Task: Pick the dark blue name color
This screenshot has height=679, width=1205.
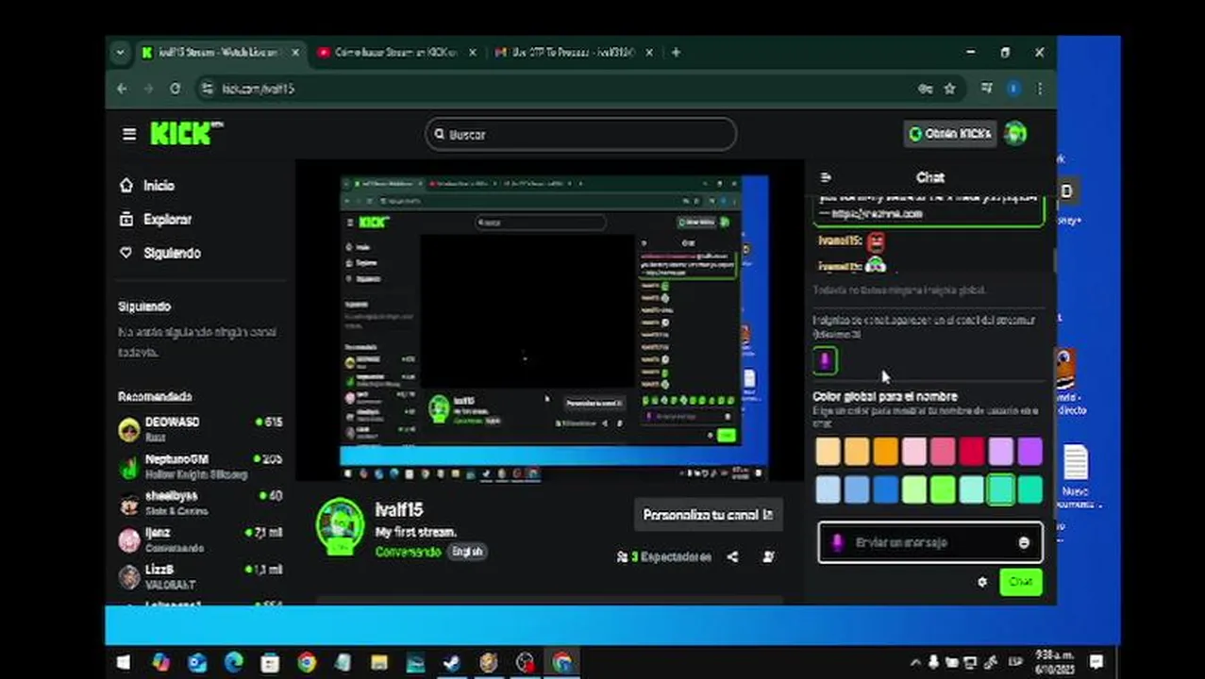Action: tap(885, 489)
